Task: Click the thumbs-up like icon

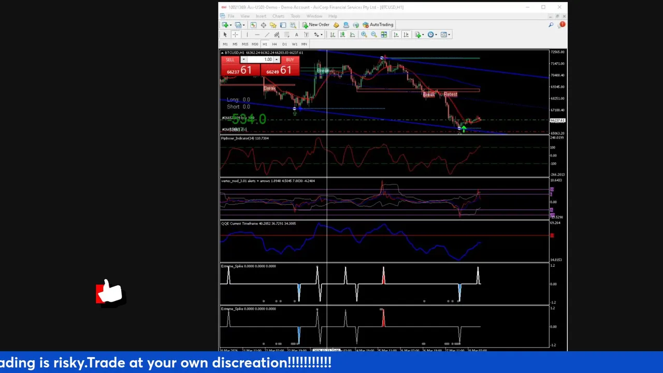Action: (x=109, y=293)
